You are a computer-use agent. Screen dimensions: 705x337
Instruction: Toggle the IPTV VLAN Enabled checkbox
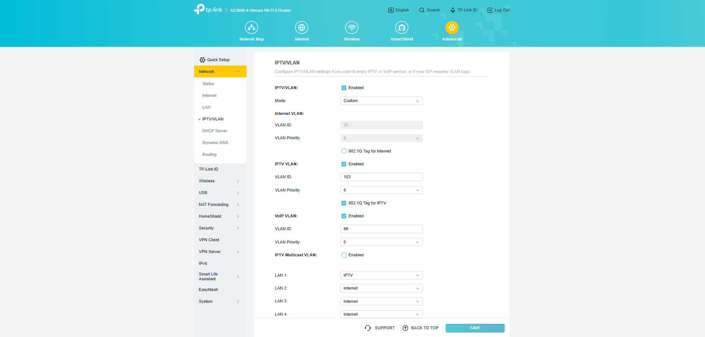tap(344, 164)
